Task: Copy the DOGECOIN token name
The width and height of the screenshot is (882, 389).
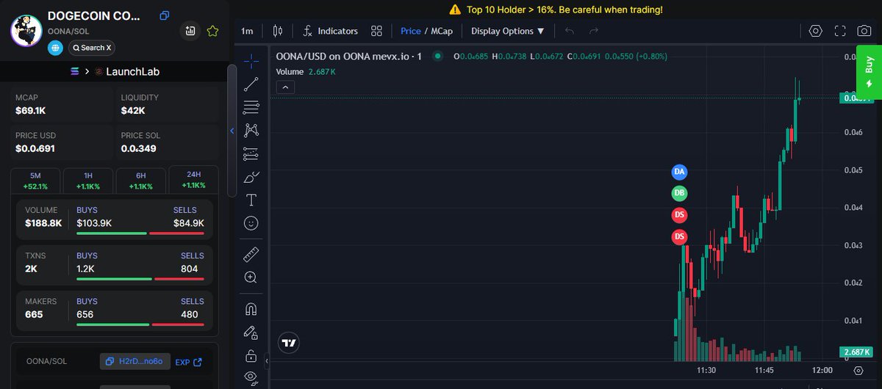Action: pyautogui.click(x=165, y=15)
